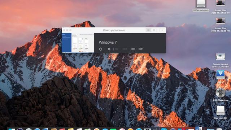The height and width of the screenshot is (130, 231).
Task: Click the DBG button for Windows 7
Action: click(x=133, y=49)
